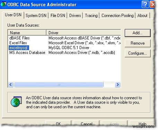
Task: Click the Cancel button
Action: click(86, 124)
